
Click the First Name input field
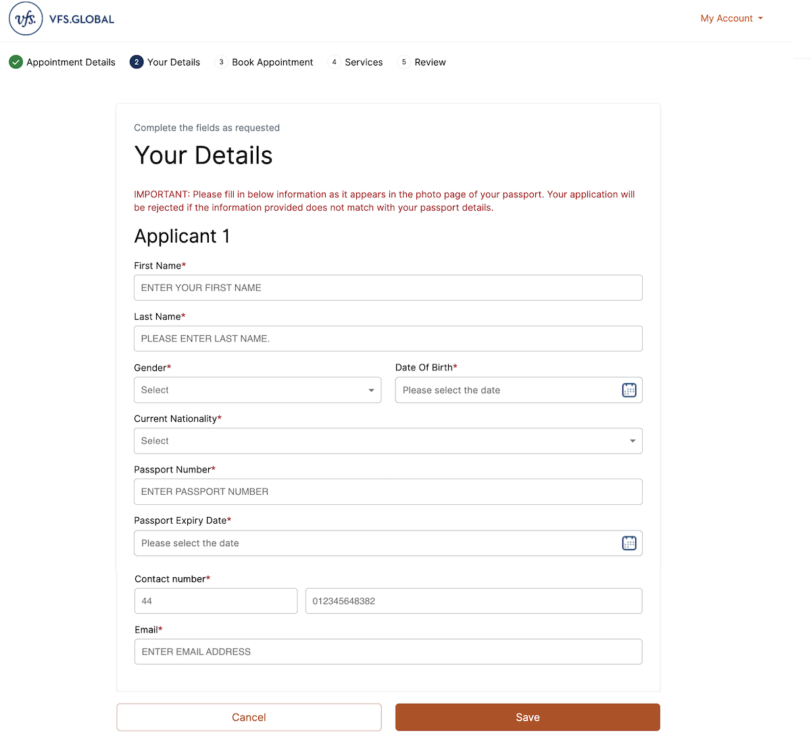tap(388, 287)
